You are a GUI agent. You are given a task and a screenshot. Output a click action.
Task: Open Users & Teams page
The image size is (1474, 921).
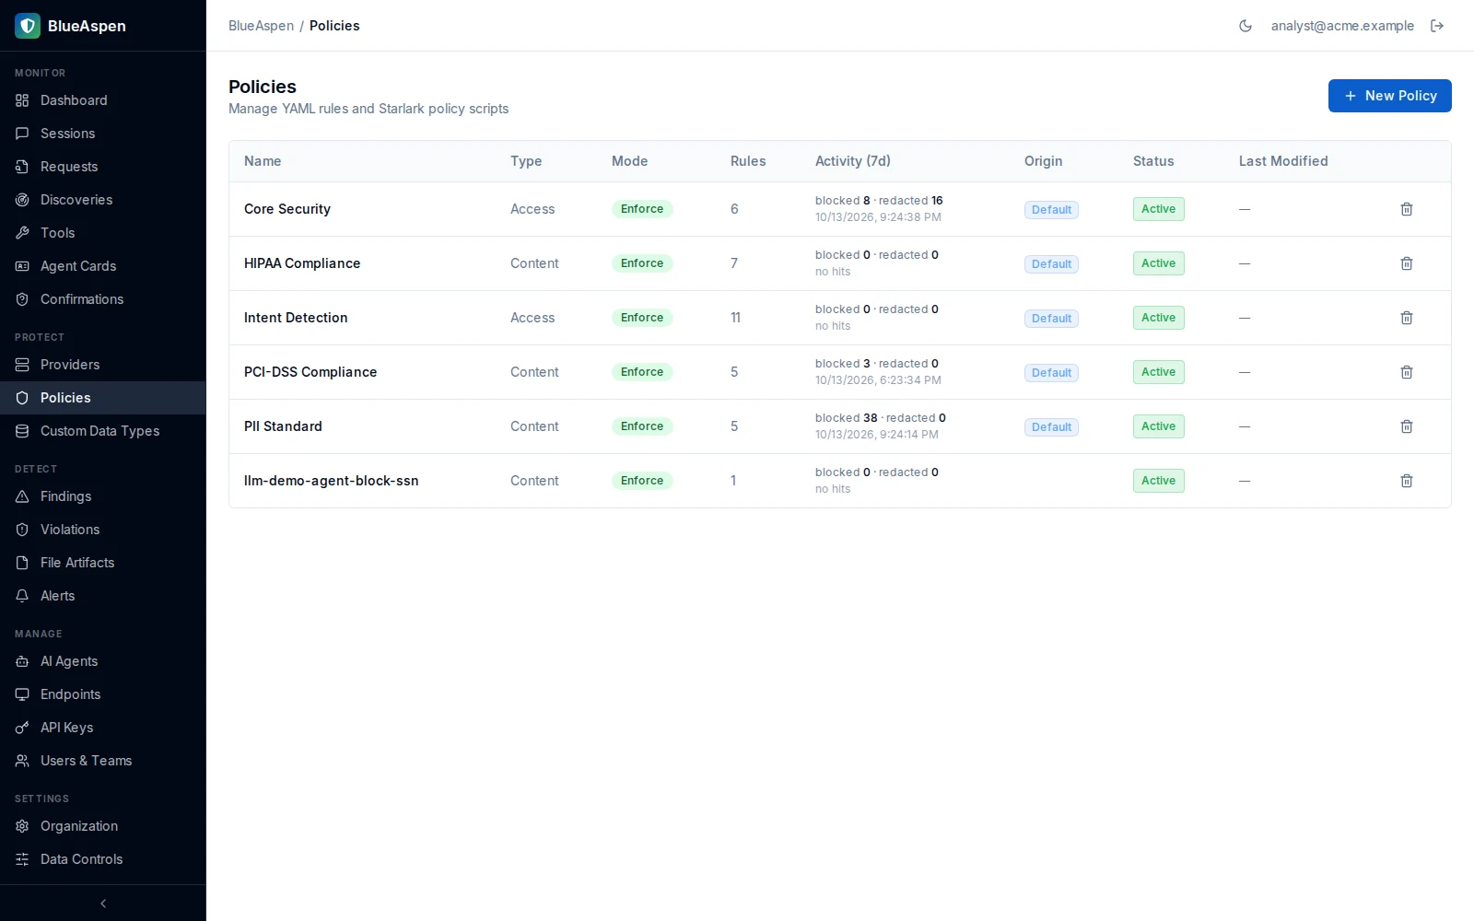point(103,761)
